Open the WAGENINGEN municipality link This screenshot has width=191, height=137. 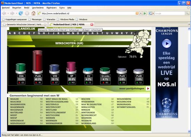17,107
